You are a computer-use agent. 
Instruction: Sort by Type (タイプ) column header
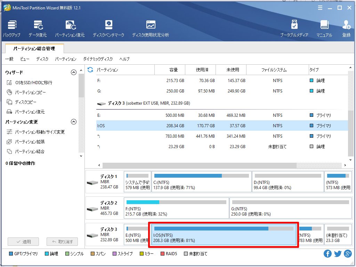[328, 70]
